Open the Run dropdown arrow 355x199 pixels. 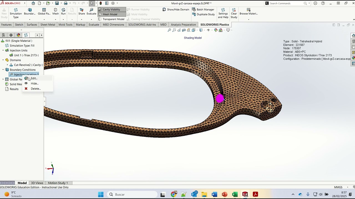(x=63, y=20)
